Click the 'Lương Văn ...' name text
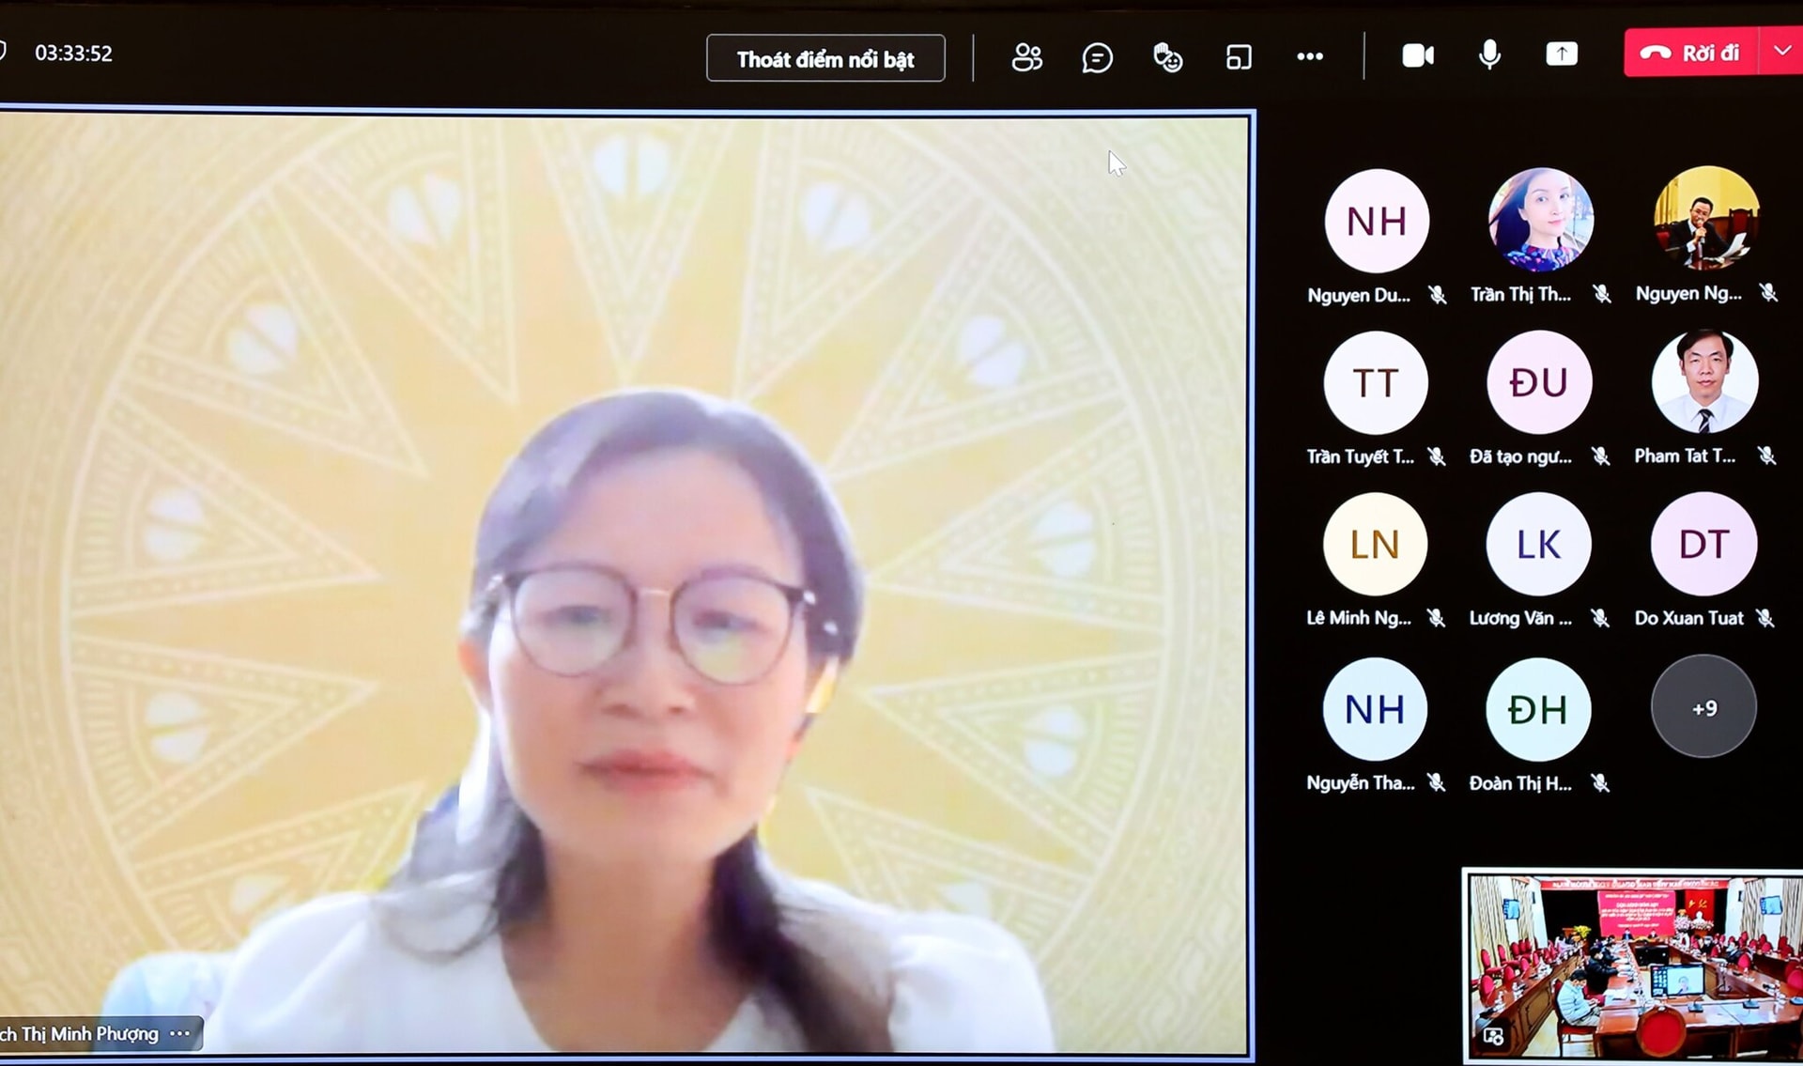Image resolution: width=1803 pixels, height=1066 pixels. [1520, 618]
